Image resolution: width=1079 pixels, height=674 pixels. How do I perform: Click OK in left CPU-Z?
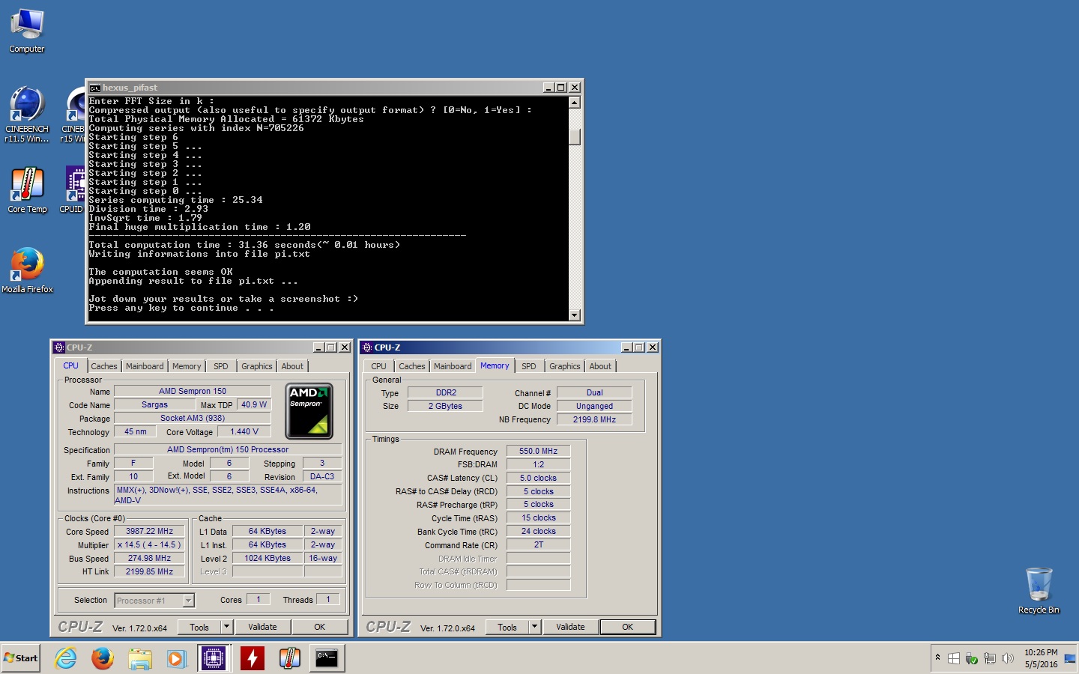pyautogui.click(x=320, y=627)
